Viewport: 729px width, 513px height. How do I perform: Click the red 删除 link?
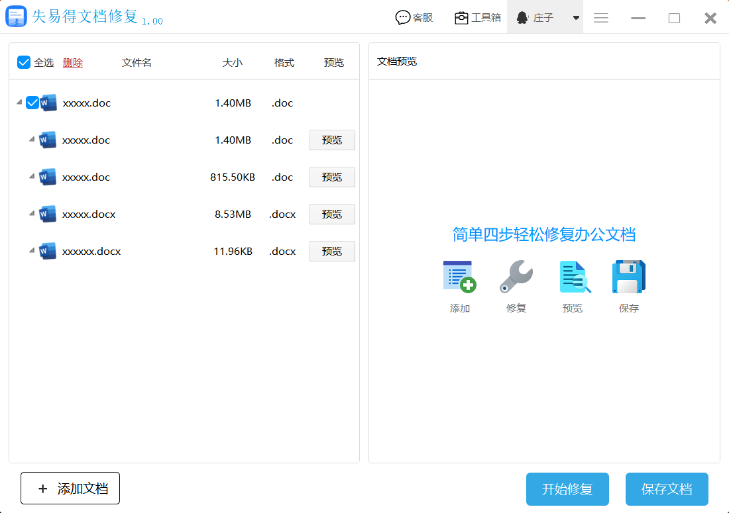[72, 62]
